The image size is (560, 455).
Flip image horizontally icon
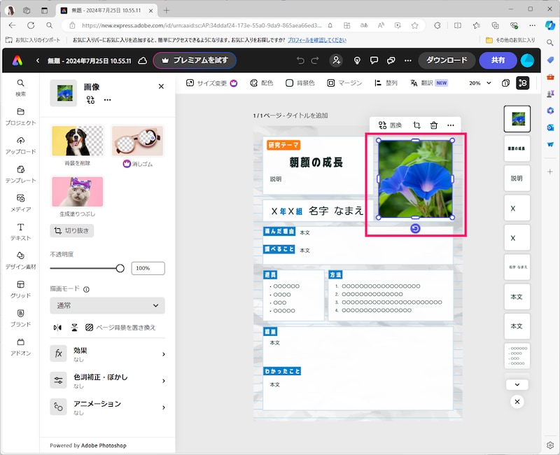click(x=57, y=327)
